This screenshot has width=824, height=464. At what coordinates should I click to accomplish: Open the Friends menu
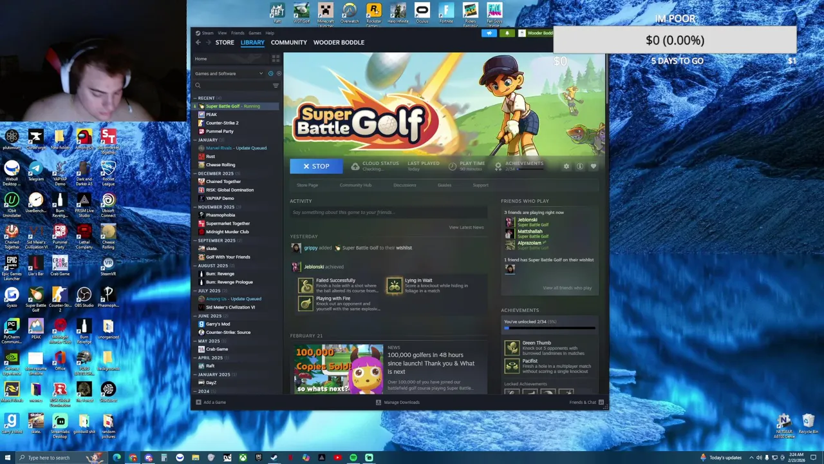pyautogui.click(x=238, y=33)
